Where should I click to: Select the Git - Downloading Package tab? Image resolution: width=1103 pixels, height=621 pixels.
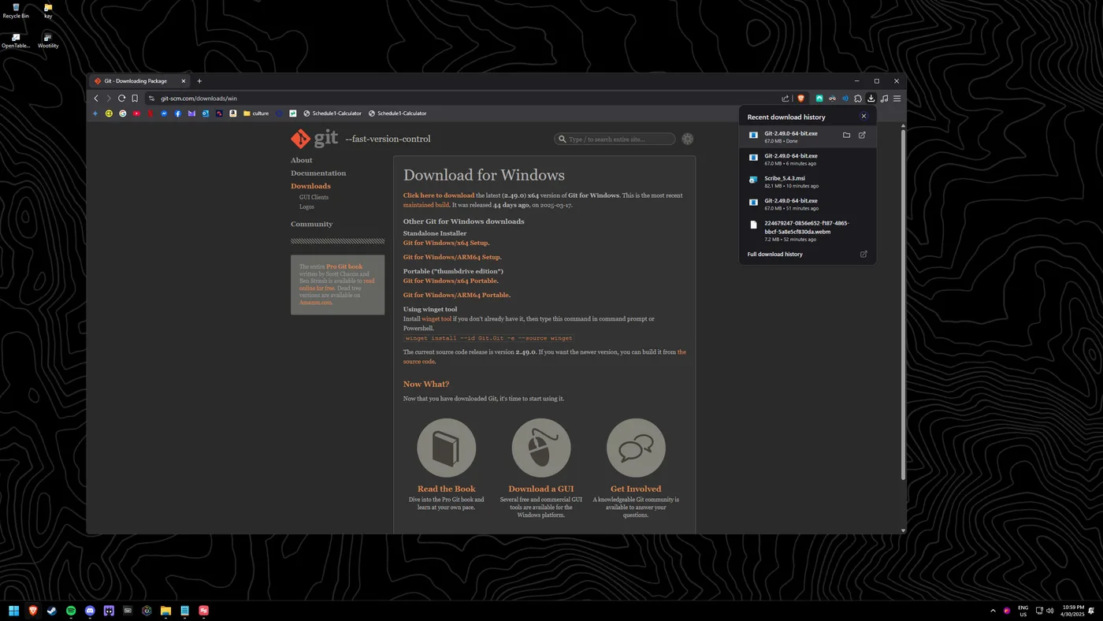tap(140, 81)
